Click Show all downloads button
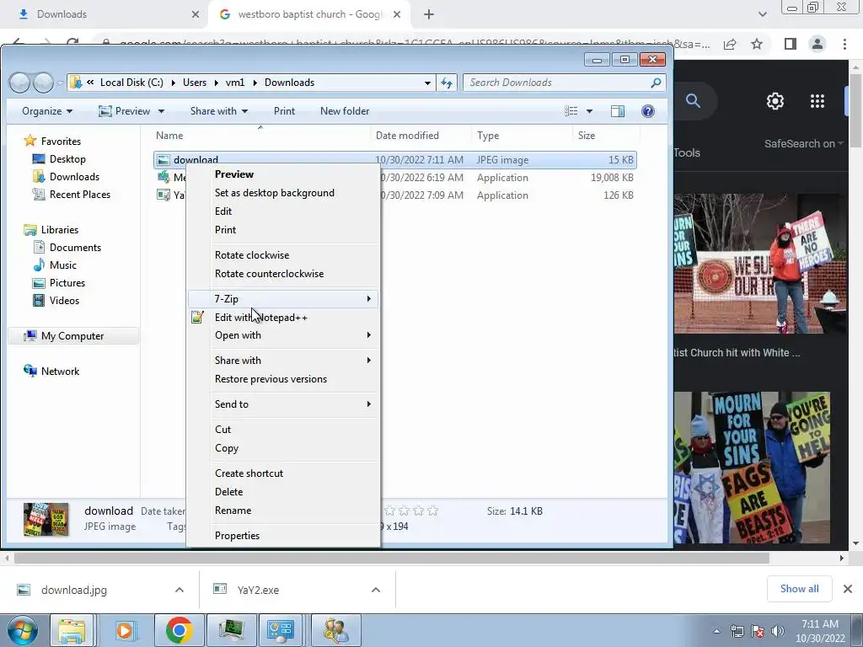 [x=799, y=589]
